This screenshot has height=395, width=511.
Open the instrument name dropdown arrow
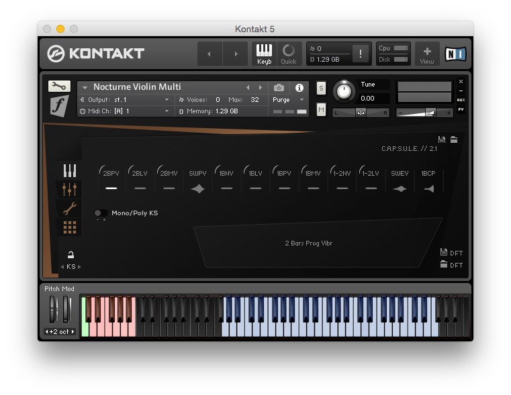pyautogui.click(x=85, y=88)
